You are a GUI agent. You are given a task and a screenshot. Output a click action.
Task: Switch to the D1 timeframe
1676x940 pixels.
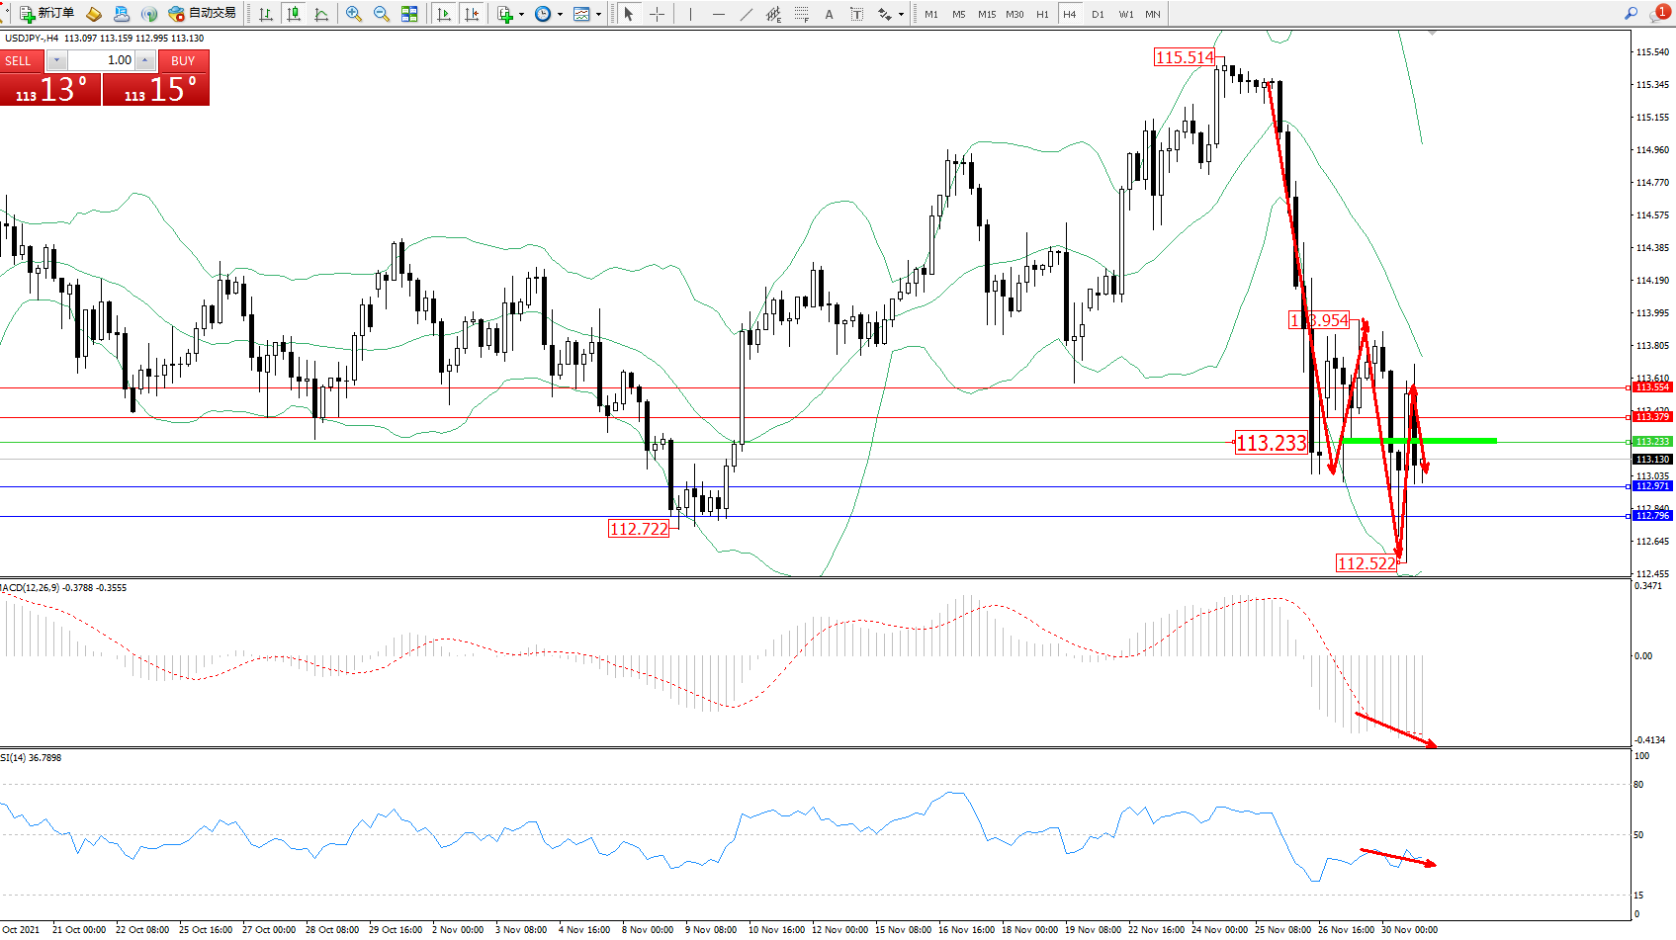coord(1098,14)
